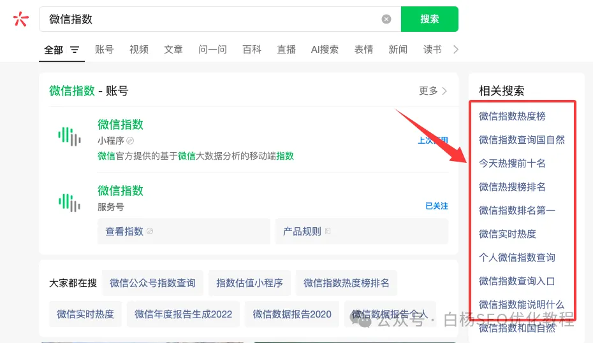Select the 微信实时热度 chip under 大家都在搜
Image resolution: width=593 pixels, height=343 pixels.
point(85,314)
